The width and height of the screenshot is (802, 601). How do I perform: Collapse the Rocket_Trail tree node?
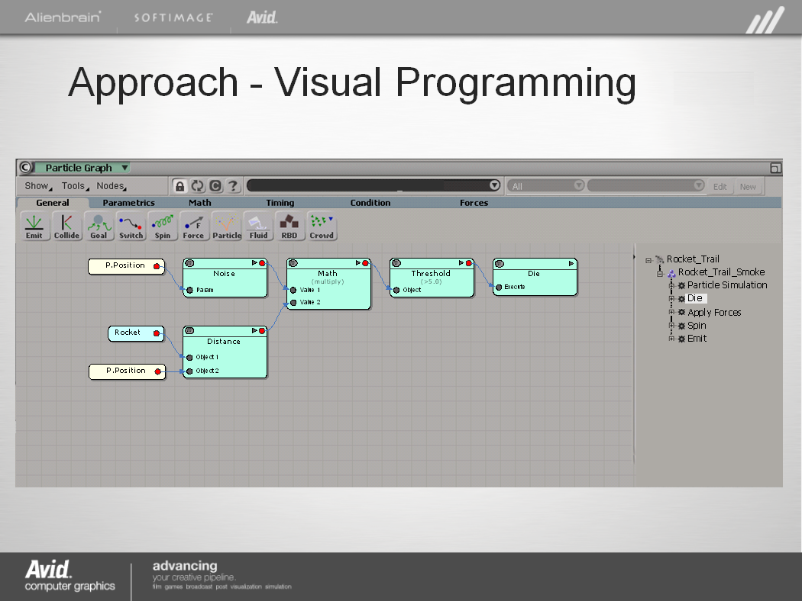coord(648,260)
